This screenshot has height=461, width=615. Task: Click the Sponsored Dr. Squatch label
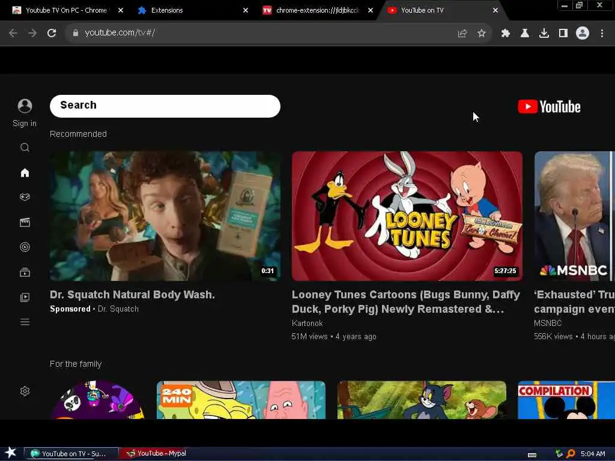tap(94, 309)
